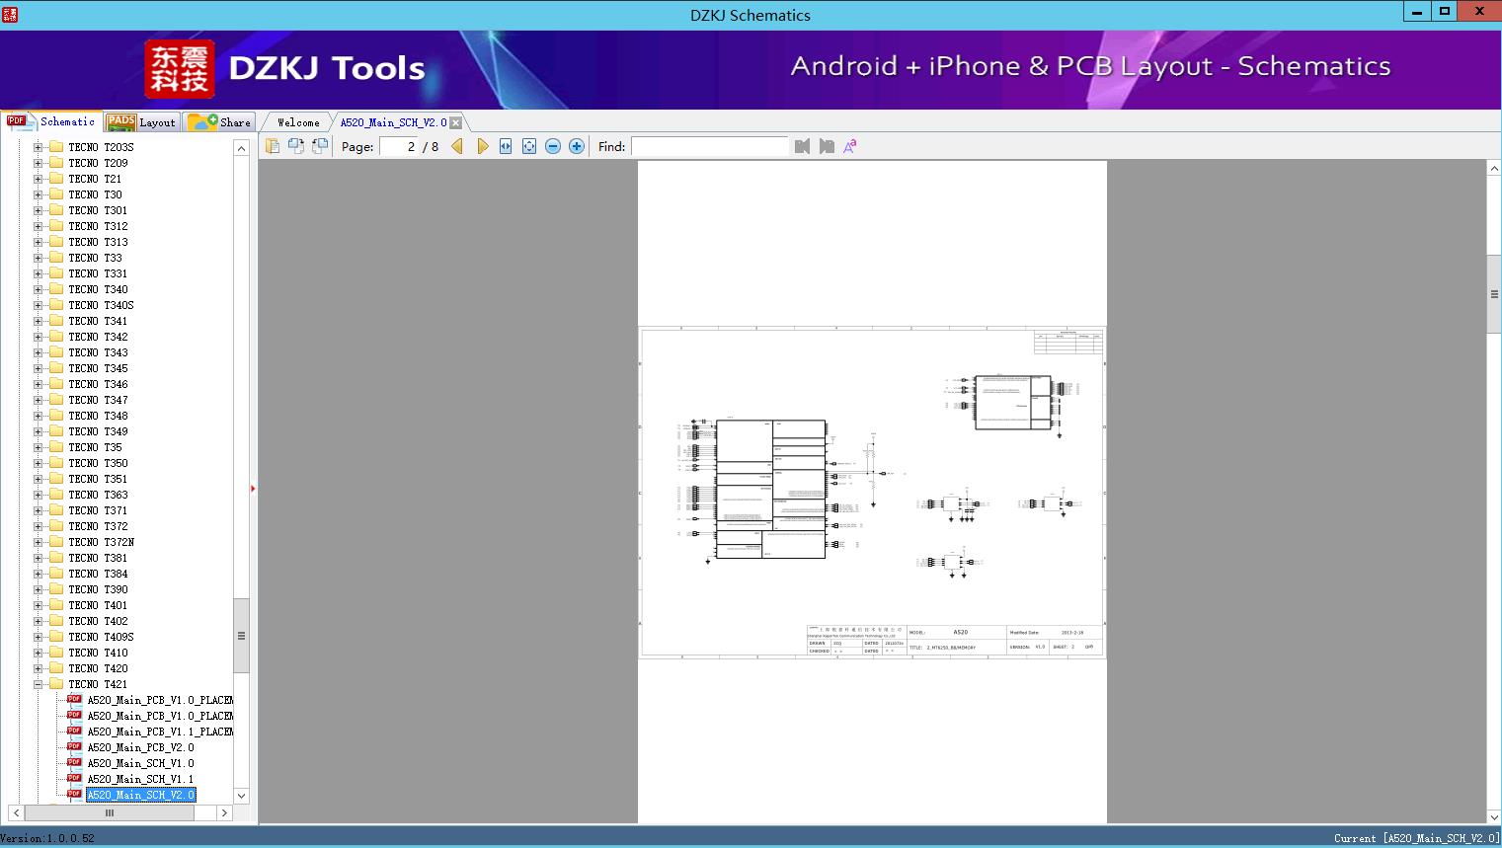Select the TECNO T363 folder
Image resolution: width=1502 pixels, height=848 pixels.
[x=98, y=495]
